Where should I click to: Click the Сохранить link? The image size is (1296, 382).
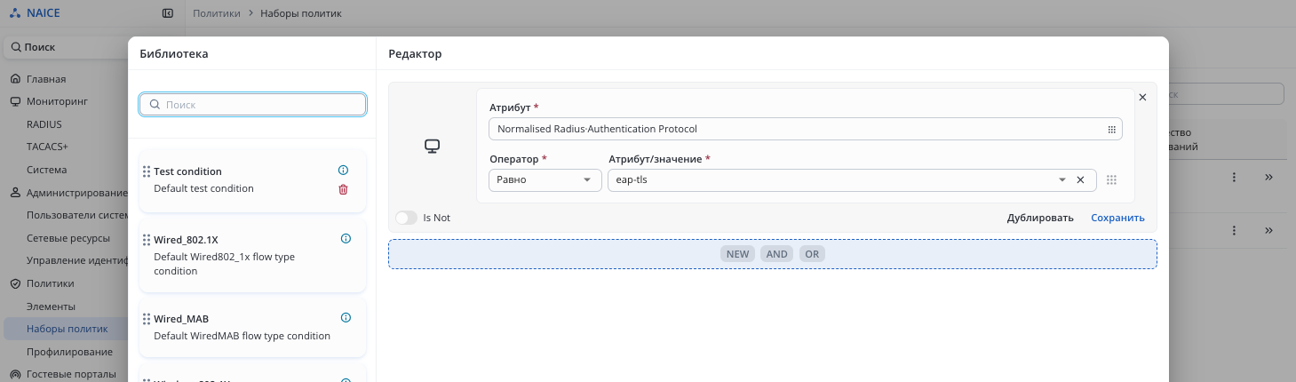point(1117,218)
